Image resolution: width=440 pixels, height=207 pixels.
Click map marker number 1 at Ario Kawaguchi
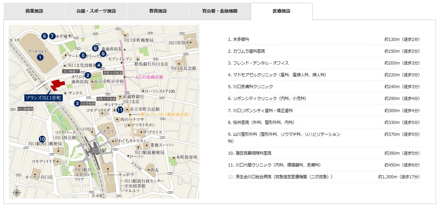[x=40, y=57]
